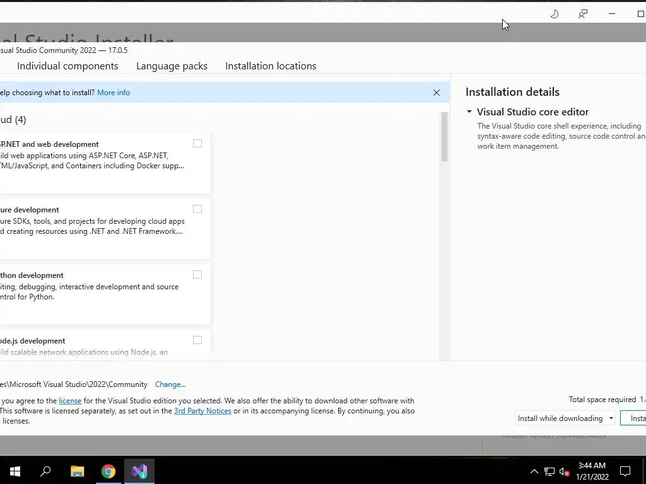Show hidden system tray icons

point(534,471)
